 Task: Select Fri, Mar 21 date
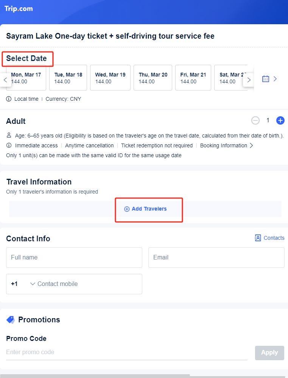click(193, 78)
